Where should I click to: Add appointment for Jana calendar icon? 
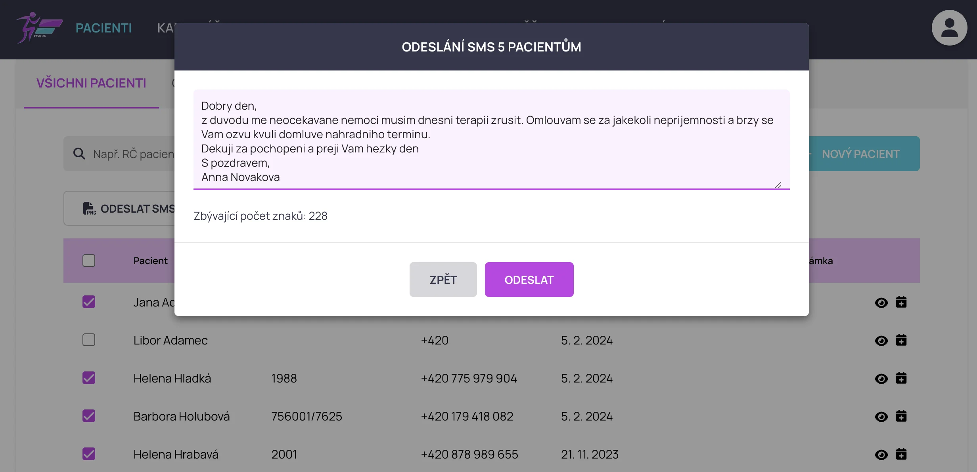901,302
